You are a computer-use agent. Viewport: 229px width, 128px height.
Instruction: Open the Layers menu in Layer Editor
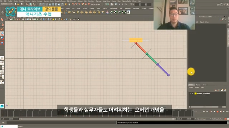pos(191,87)
